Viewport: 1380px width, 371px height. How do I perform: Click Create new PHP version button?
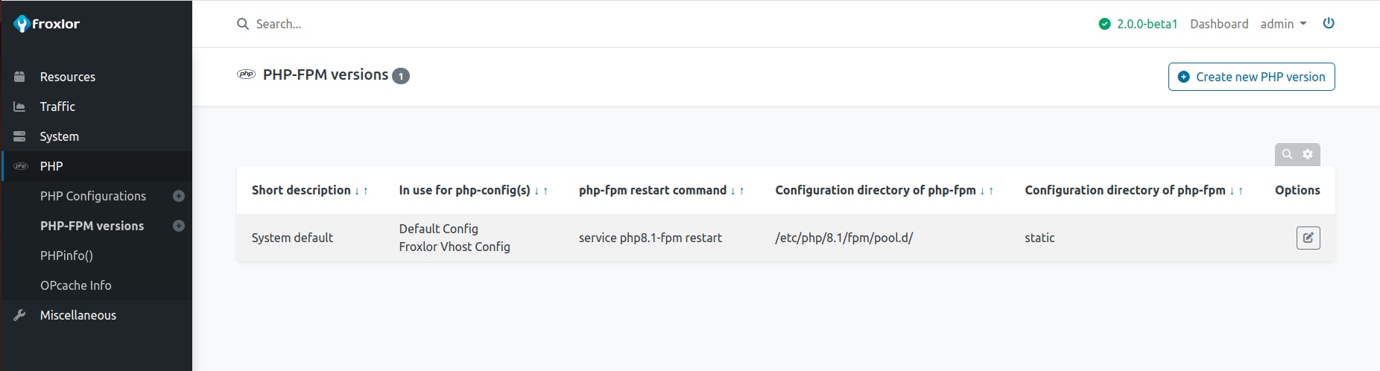pos(1251,77)
